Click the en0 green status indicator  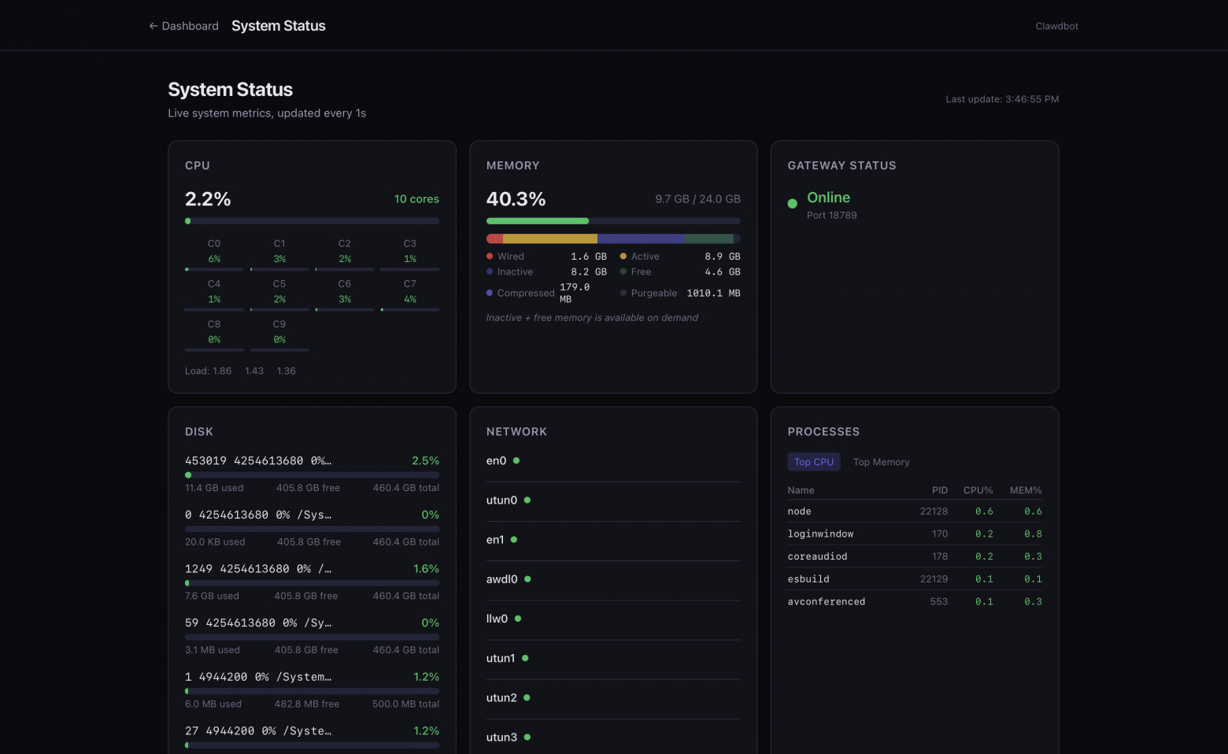tap(516, 460)
